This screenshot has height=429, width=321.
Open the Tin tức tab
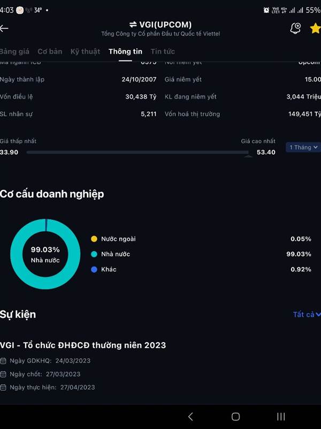click(163, 51)
